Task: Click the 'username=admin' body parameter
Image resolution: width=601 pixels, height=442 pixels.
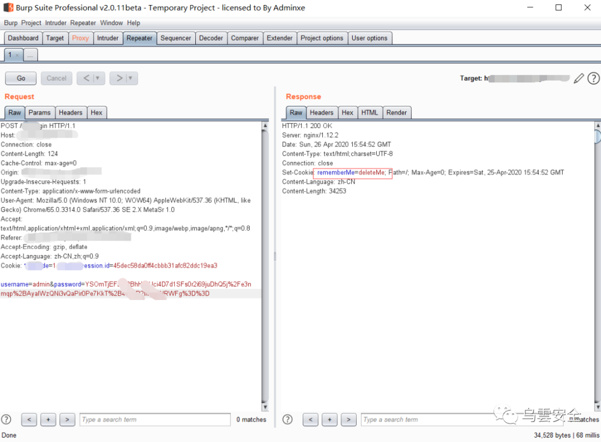Action: [x=24, y=284]
